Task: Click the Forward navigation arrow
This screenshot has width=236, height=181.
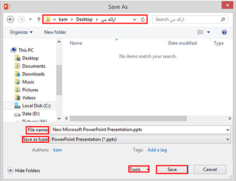Action: click(21, 20)
